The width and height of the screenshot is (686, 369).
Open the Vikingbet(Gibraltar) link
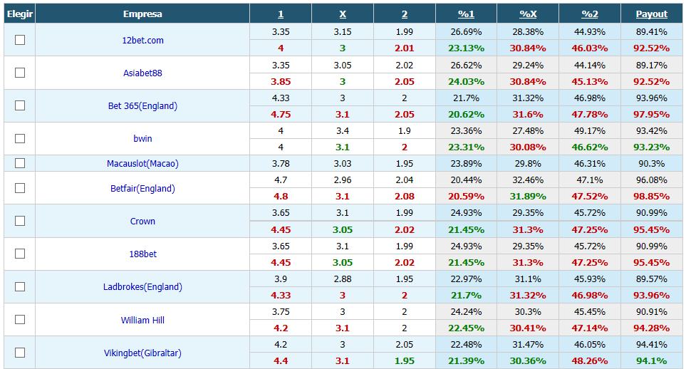142,353
